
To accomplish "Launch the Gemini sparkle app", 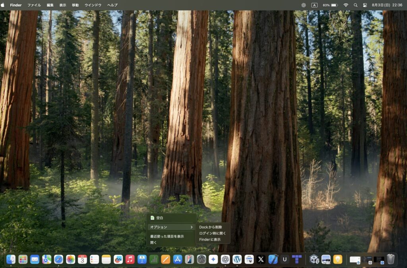I will coord(213,259).
